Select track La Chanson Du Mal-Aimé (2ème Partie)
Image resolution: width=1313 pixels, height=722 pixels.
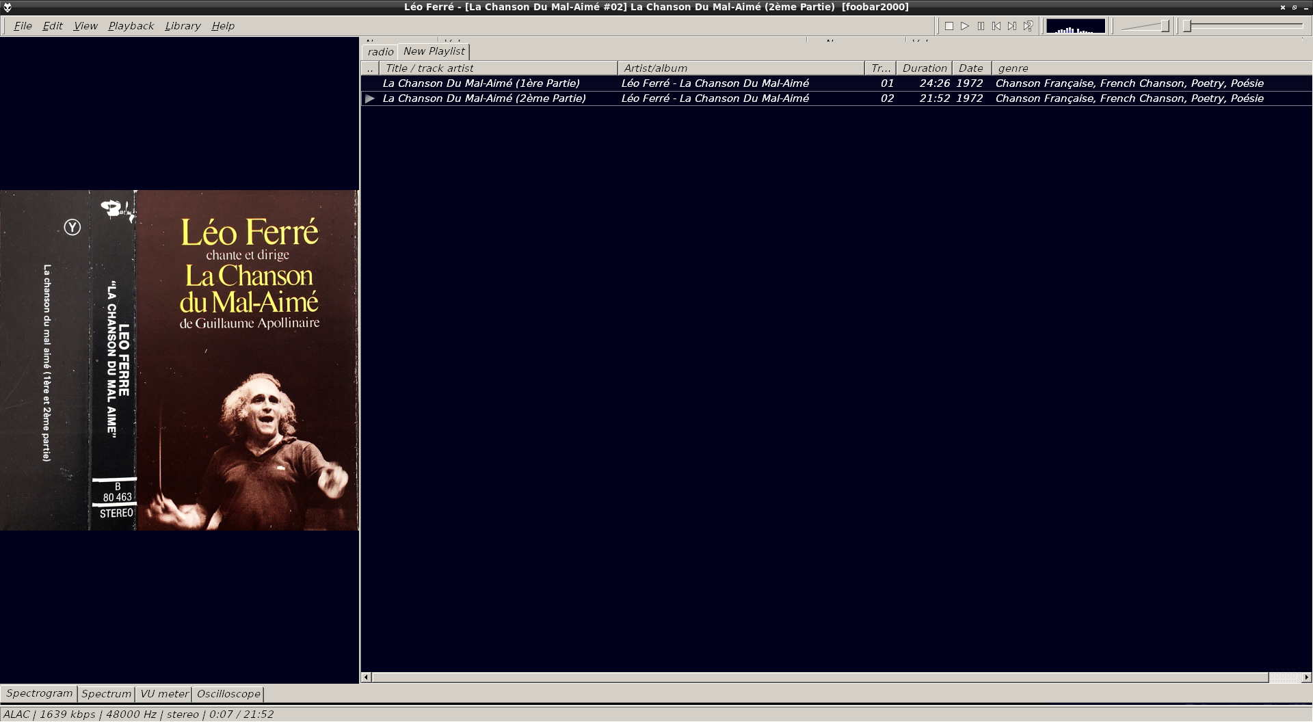(x=836, y=98)
